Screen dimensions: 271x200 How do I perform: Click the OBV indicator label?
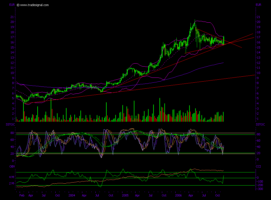click(12, 166)
